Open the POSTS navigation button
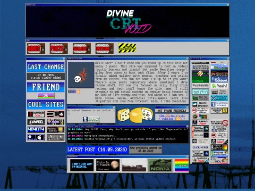Screen dimensions: 255x191 (59, 49)
